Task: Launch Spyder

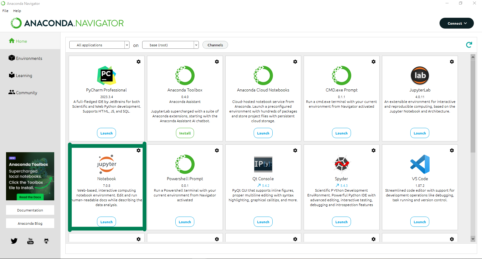Action: 342,222
